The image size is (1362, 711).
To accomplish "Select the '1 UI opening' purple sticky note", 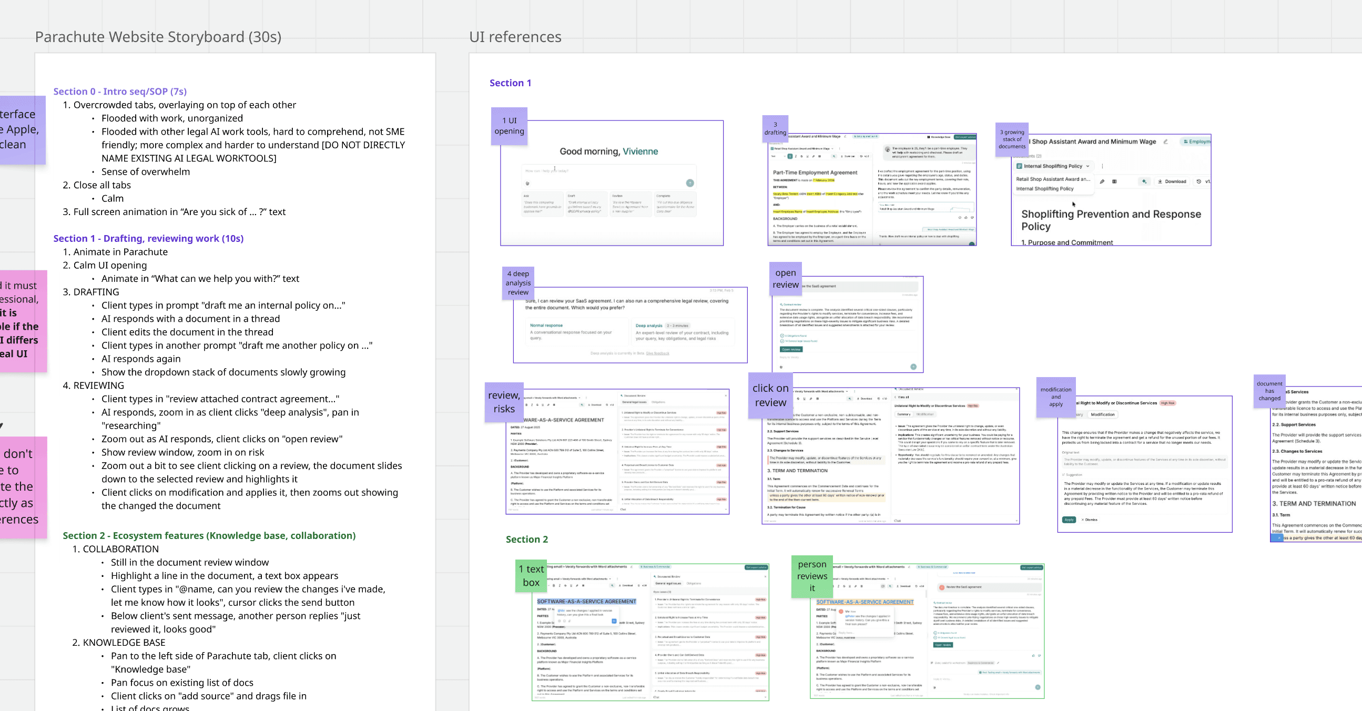I will click(x=509, y=126).
